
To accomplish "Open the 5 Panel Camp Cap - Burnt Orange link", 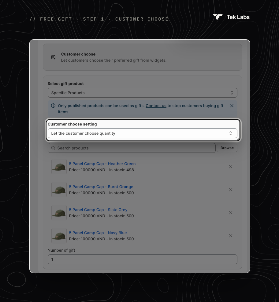I will (101, 187).
